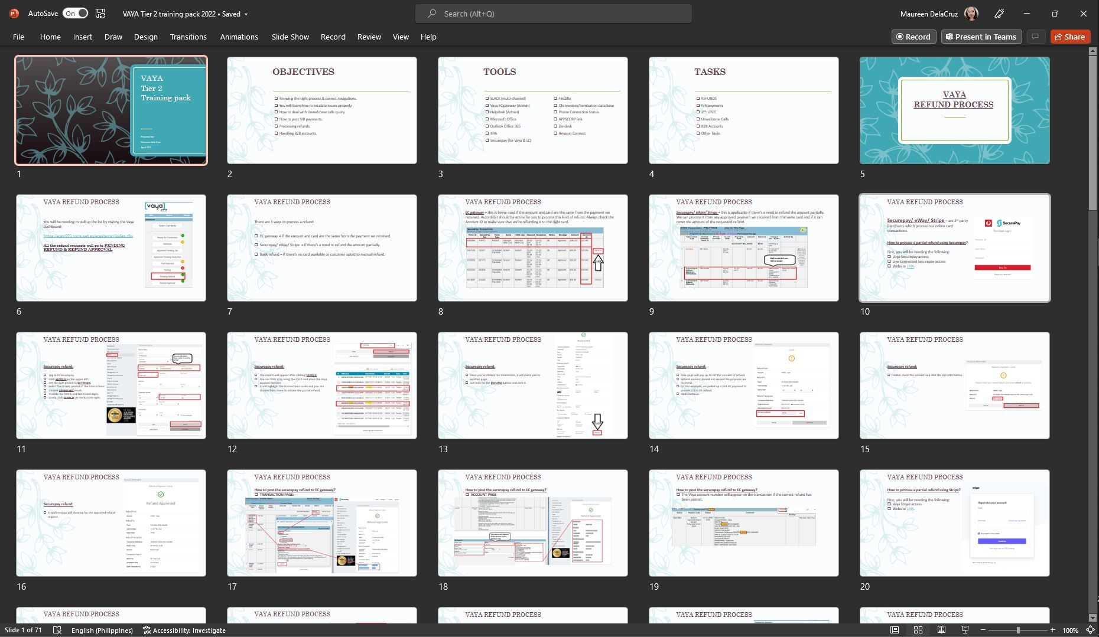Image resolution: width=1099 pixels, height=637 pixels.
Task: Select slide 14 thumbnail
Action: pyautogui.click(x=744, y=386)
